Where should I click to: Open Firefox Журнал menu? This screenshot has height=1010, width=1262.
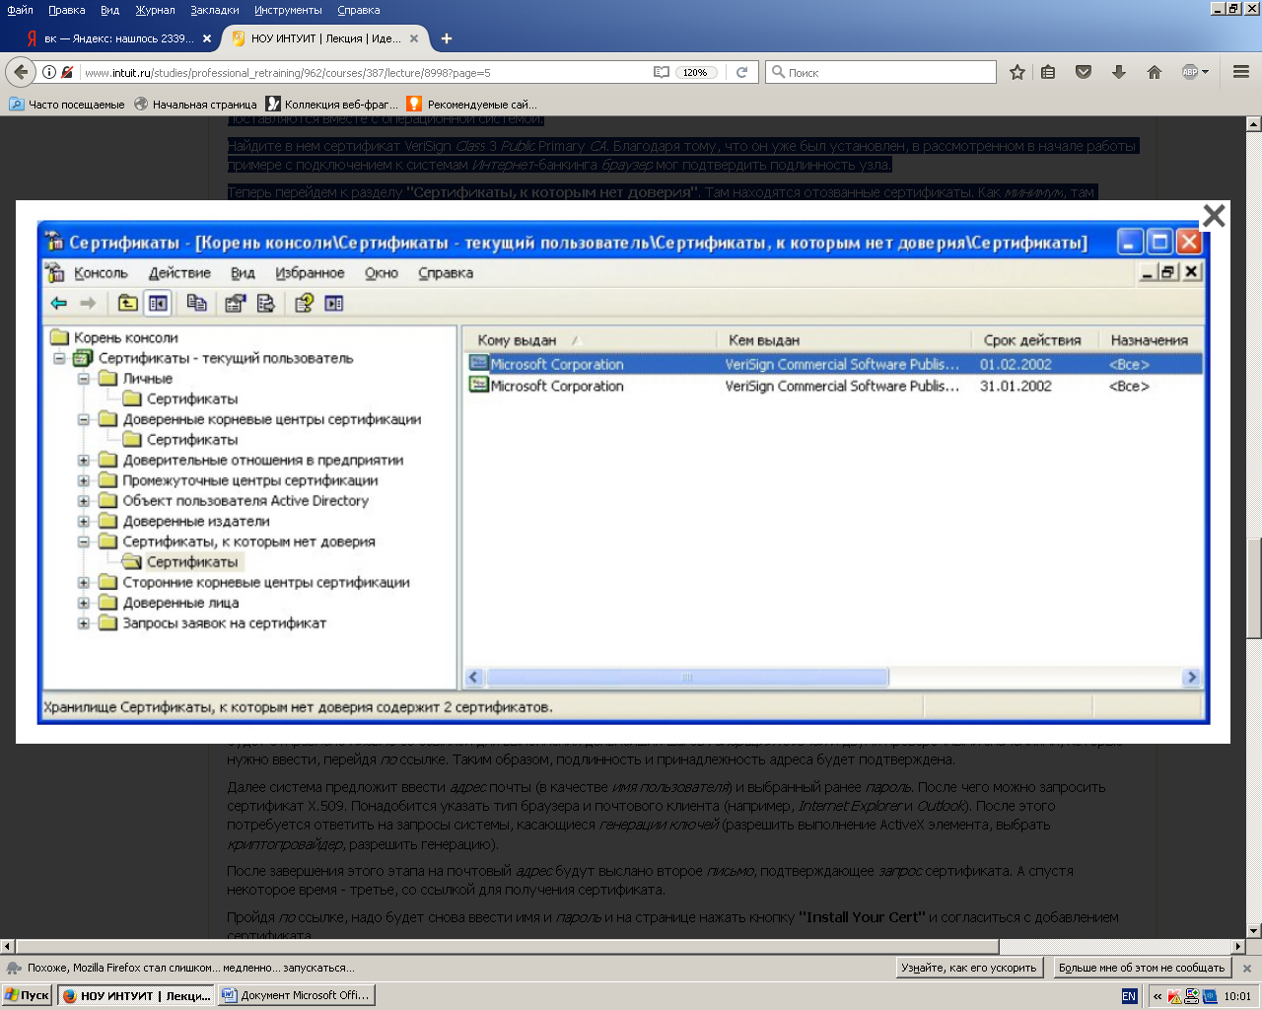pos(155,10)
